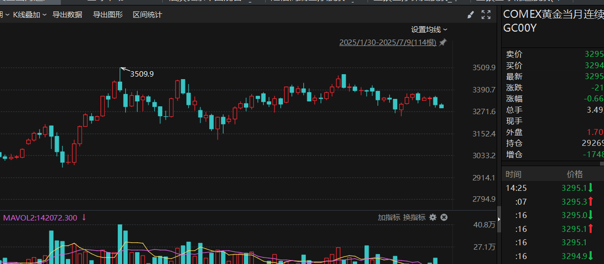Click the 3152.4 price axis label
604x264 pixels.
(484, 133)
